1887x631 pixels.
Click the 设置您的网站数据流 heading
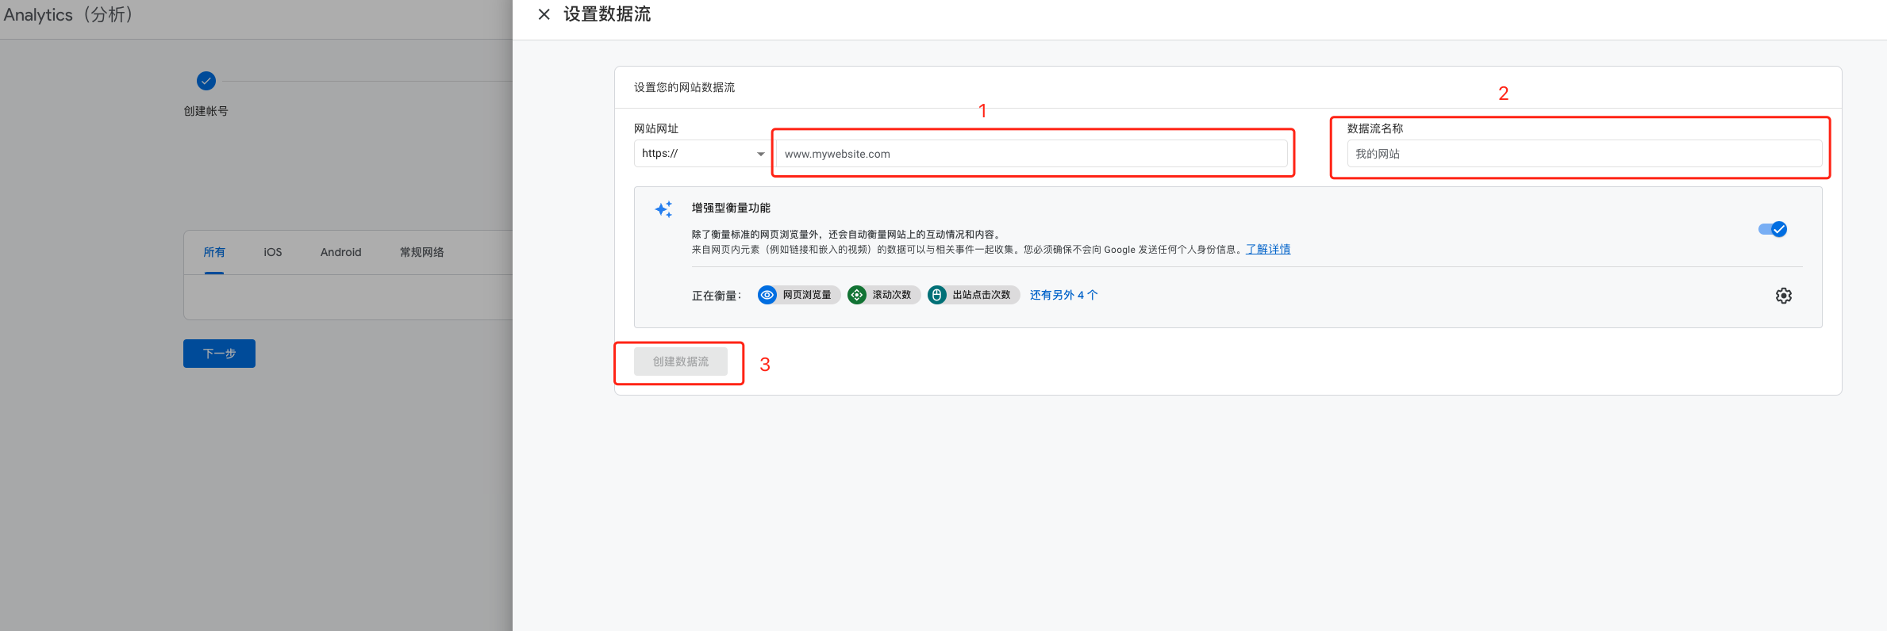(x=684, y=87)
